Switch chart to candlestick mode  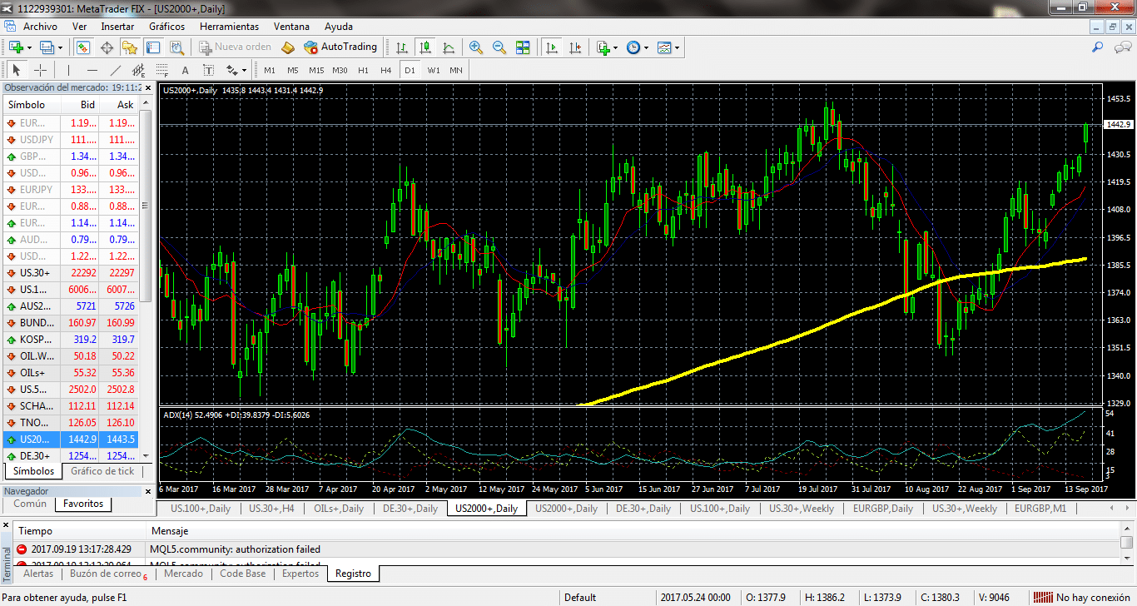(x=425, y=47)
